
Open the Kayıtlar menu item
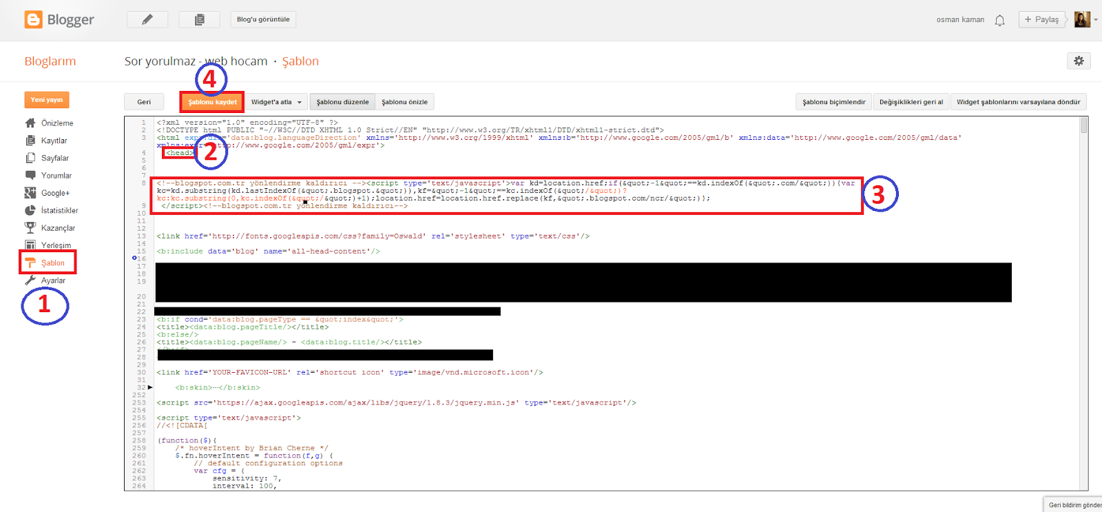point(54,141)
